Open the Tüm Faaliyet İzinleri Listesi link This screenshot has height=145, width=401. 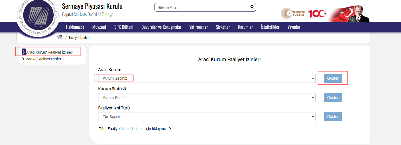(135, 129)
